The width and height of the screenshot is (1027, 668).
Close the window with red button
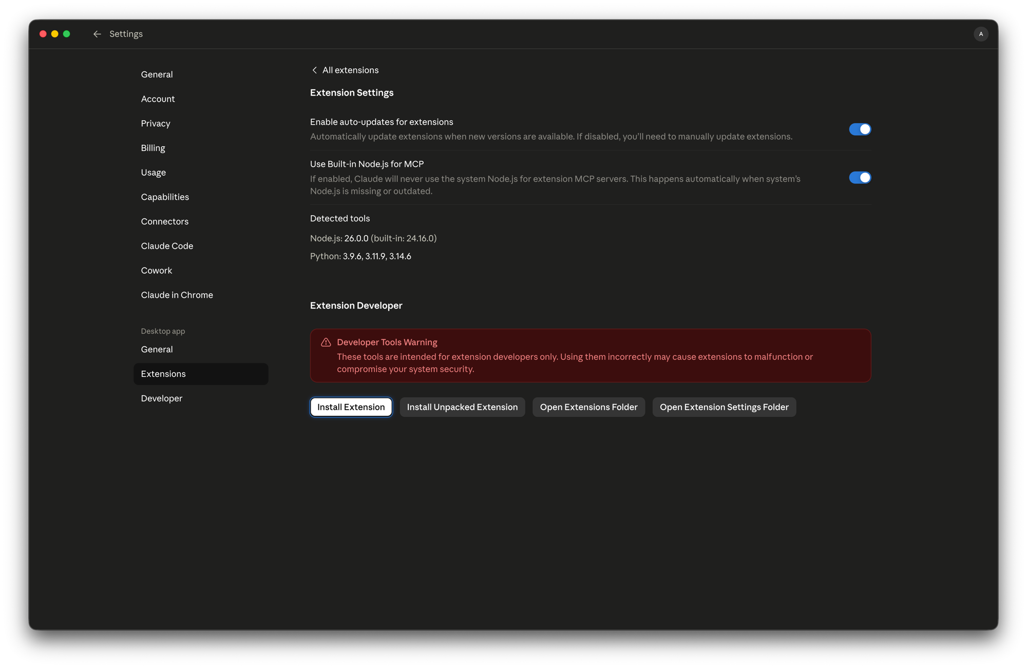click(x=43, y=34)
